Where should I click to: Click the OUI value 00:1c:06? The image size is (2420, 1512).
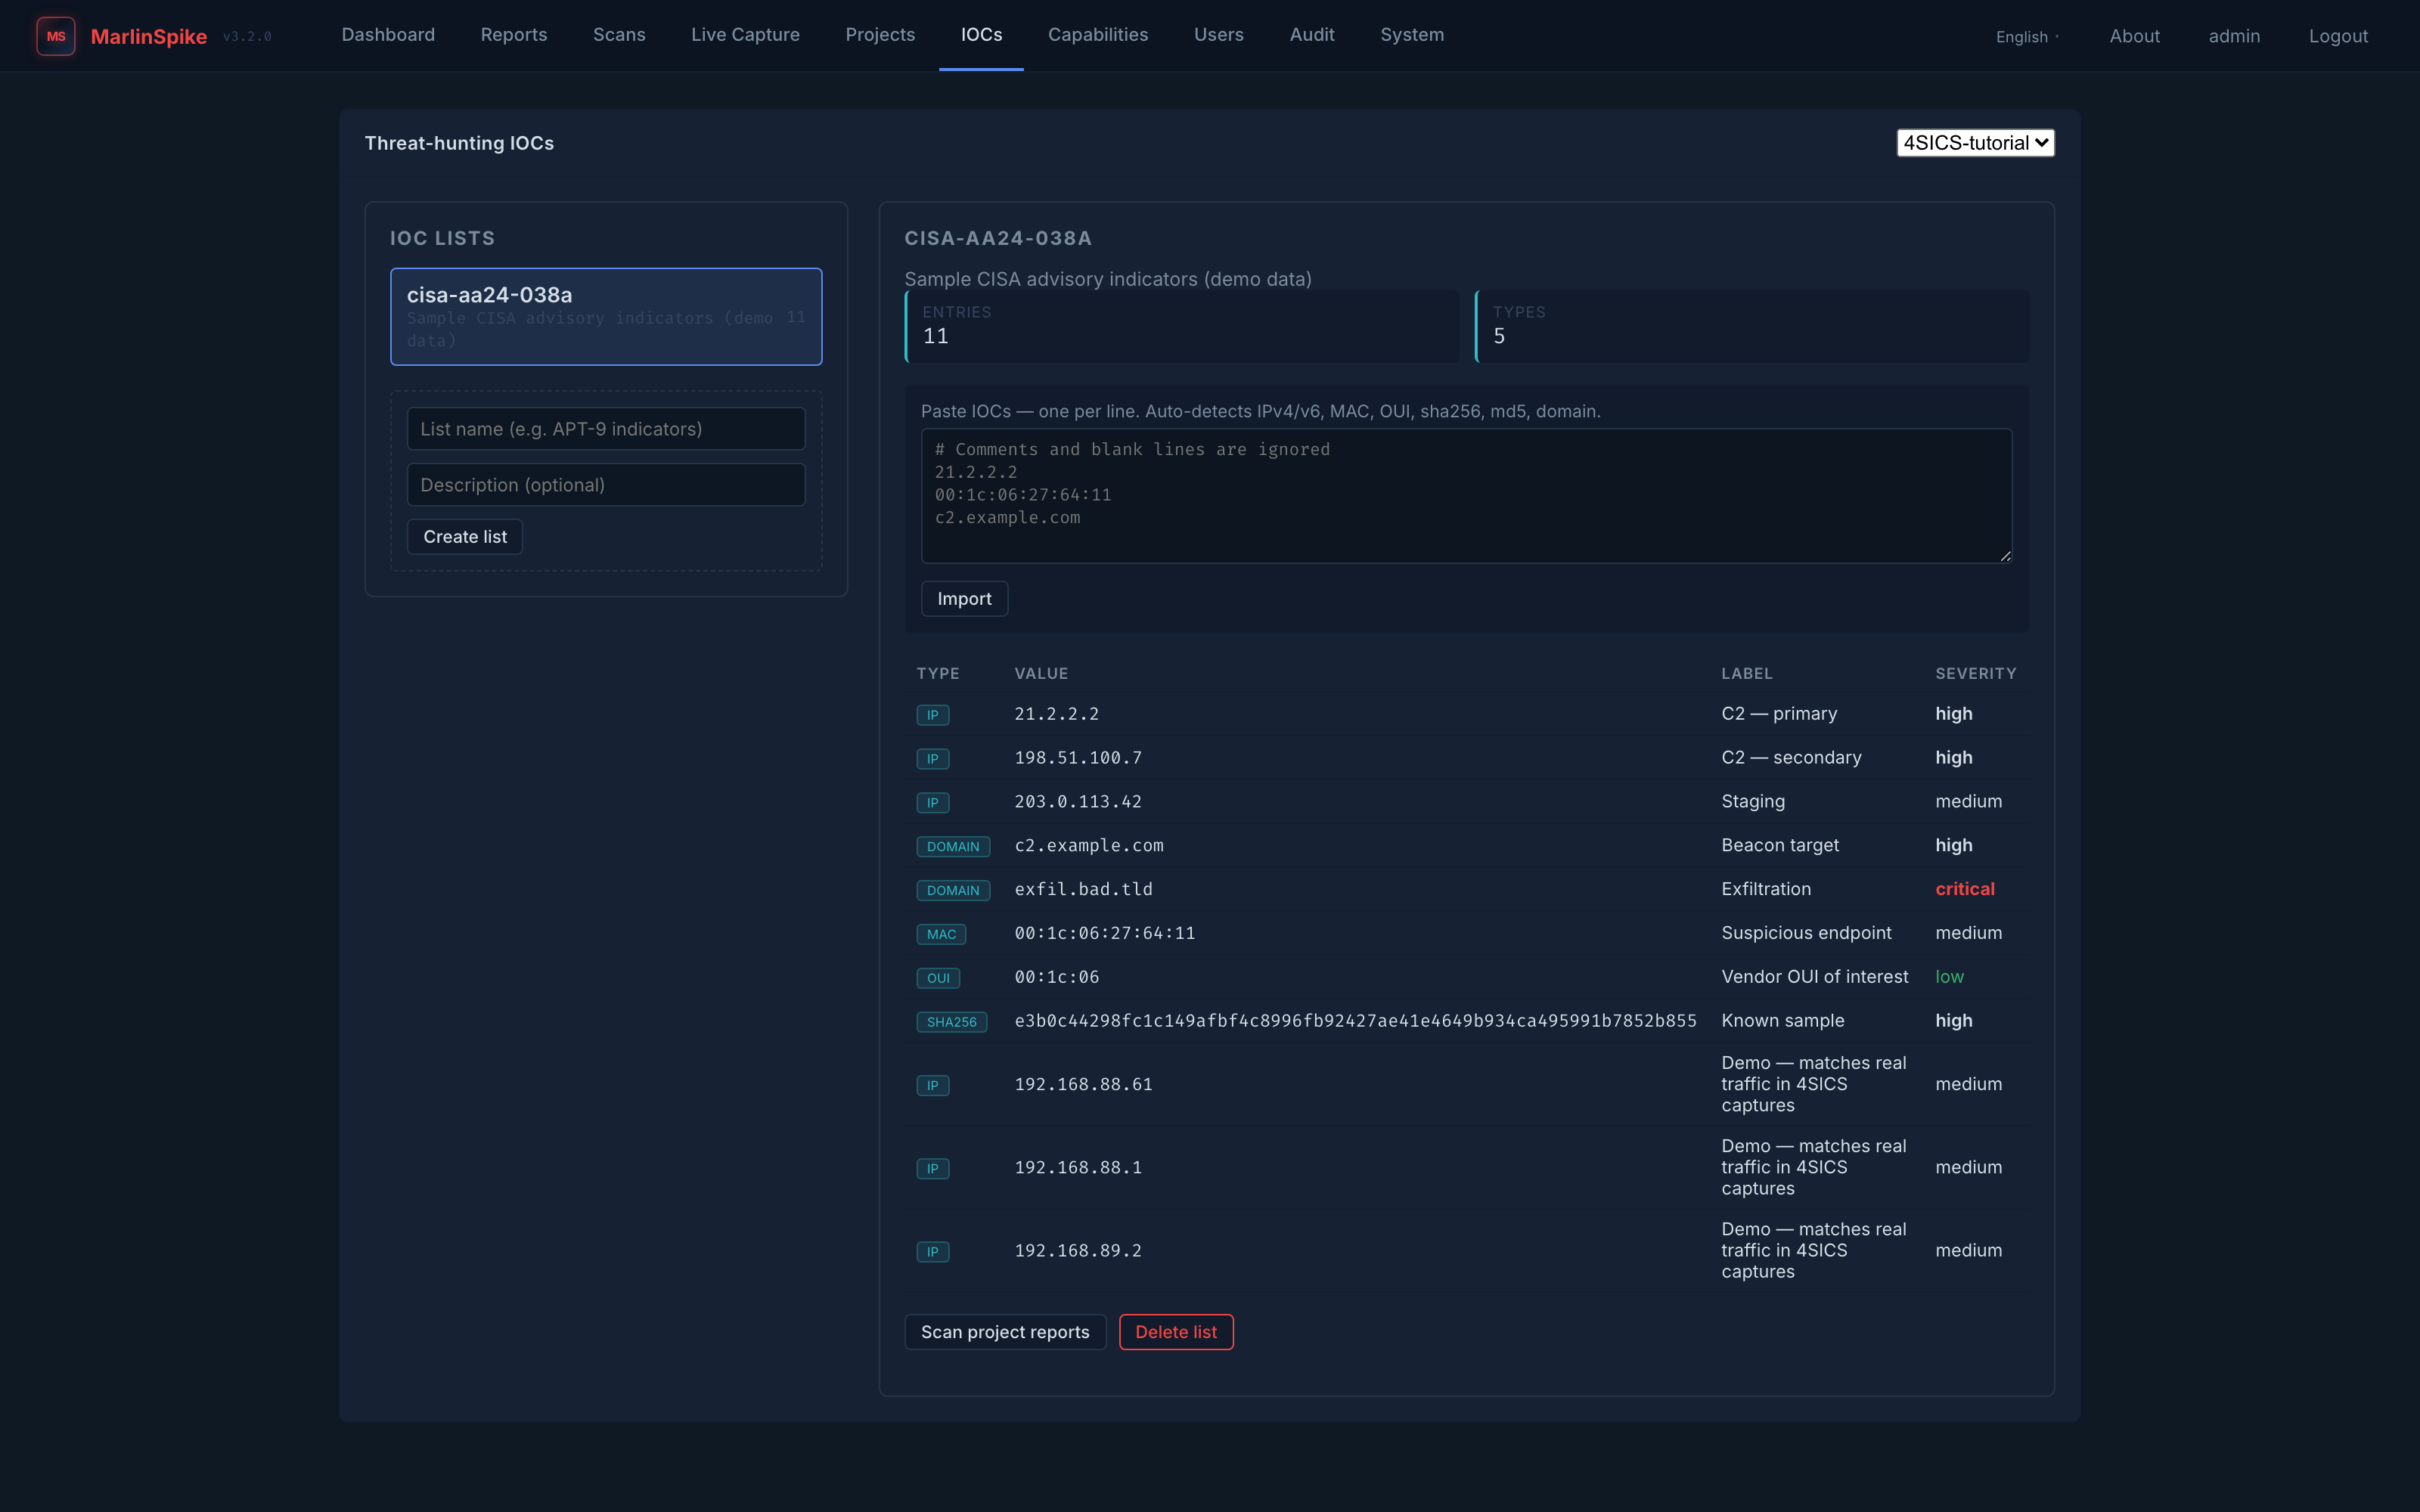[x=1057, y=977]
